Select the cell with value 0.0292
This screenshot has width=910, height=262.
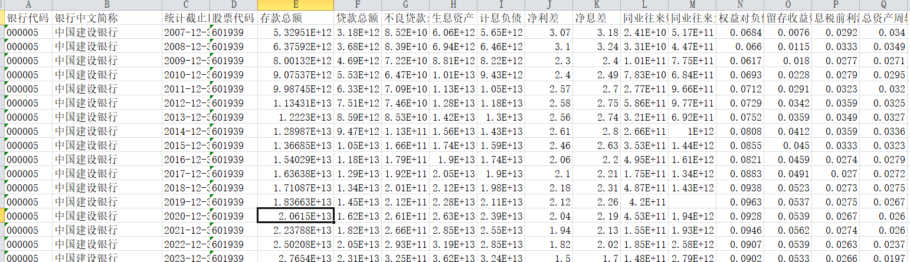836,32
